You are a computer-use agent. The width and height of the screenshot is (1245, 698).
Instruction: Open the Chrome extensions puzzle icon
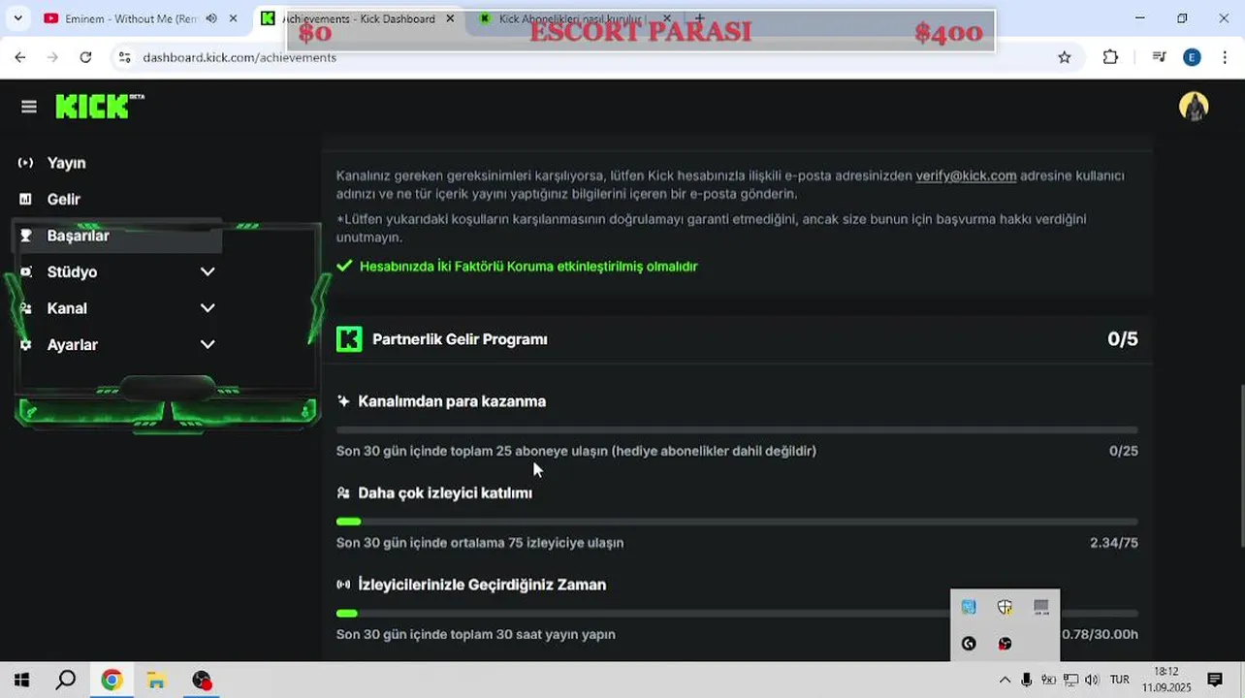[1111, 57]
